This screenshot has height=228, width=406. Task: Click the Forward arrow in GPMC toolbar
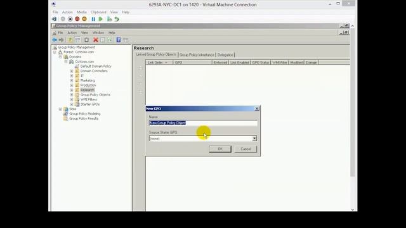61,40
